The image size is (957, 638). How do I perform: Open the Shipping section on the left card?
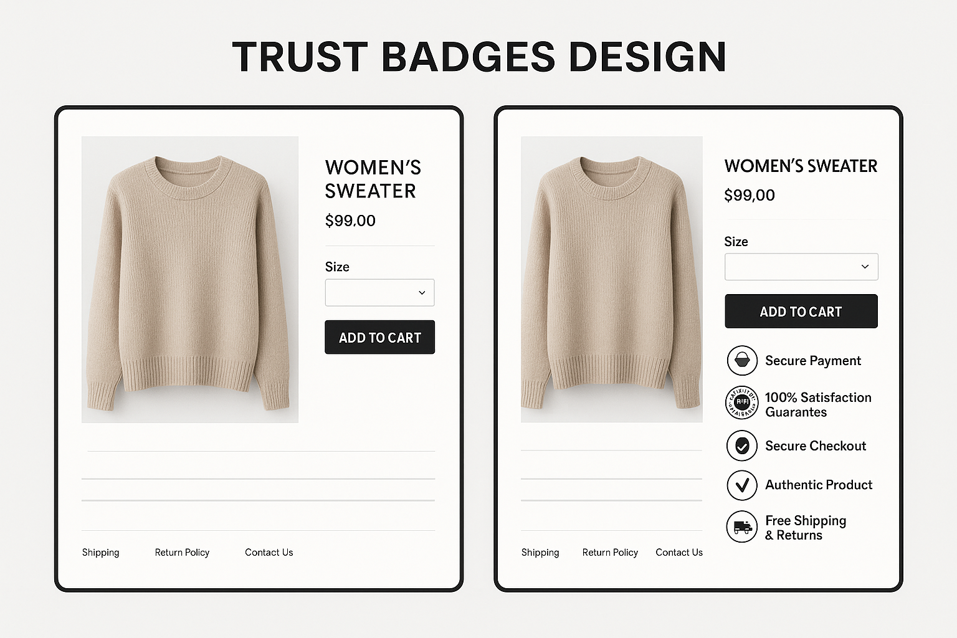(100, 552)
